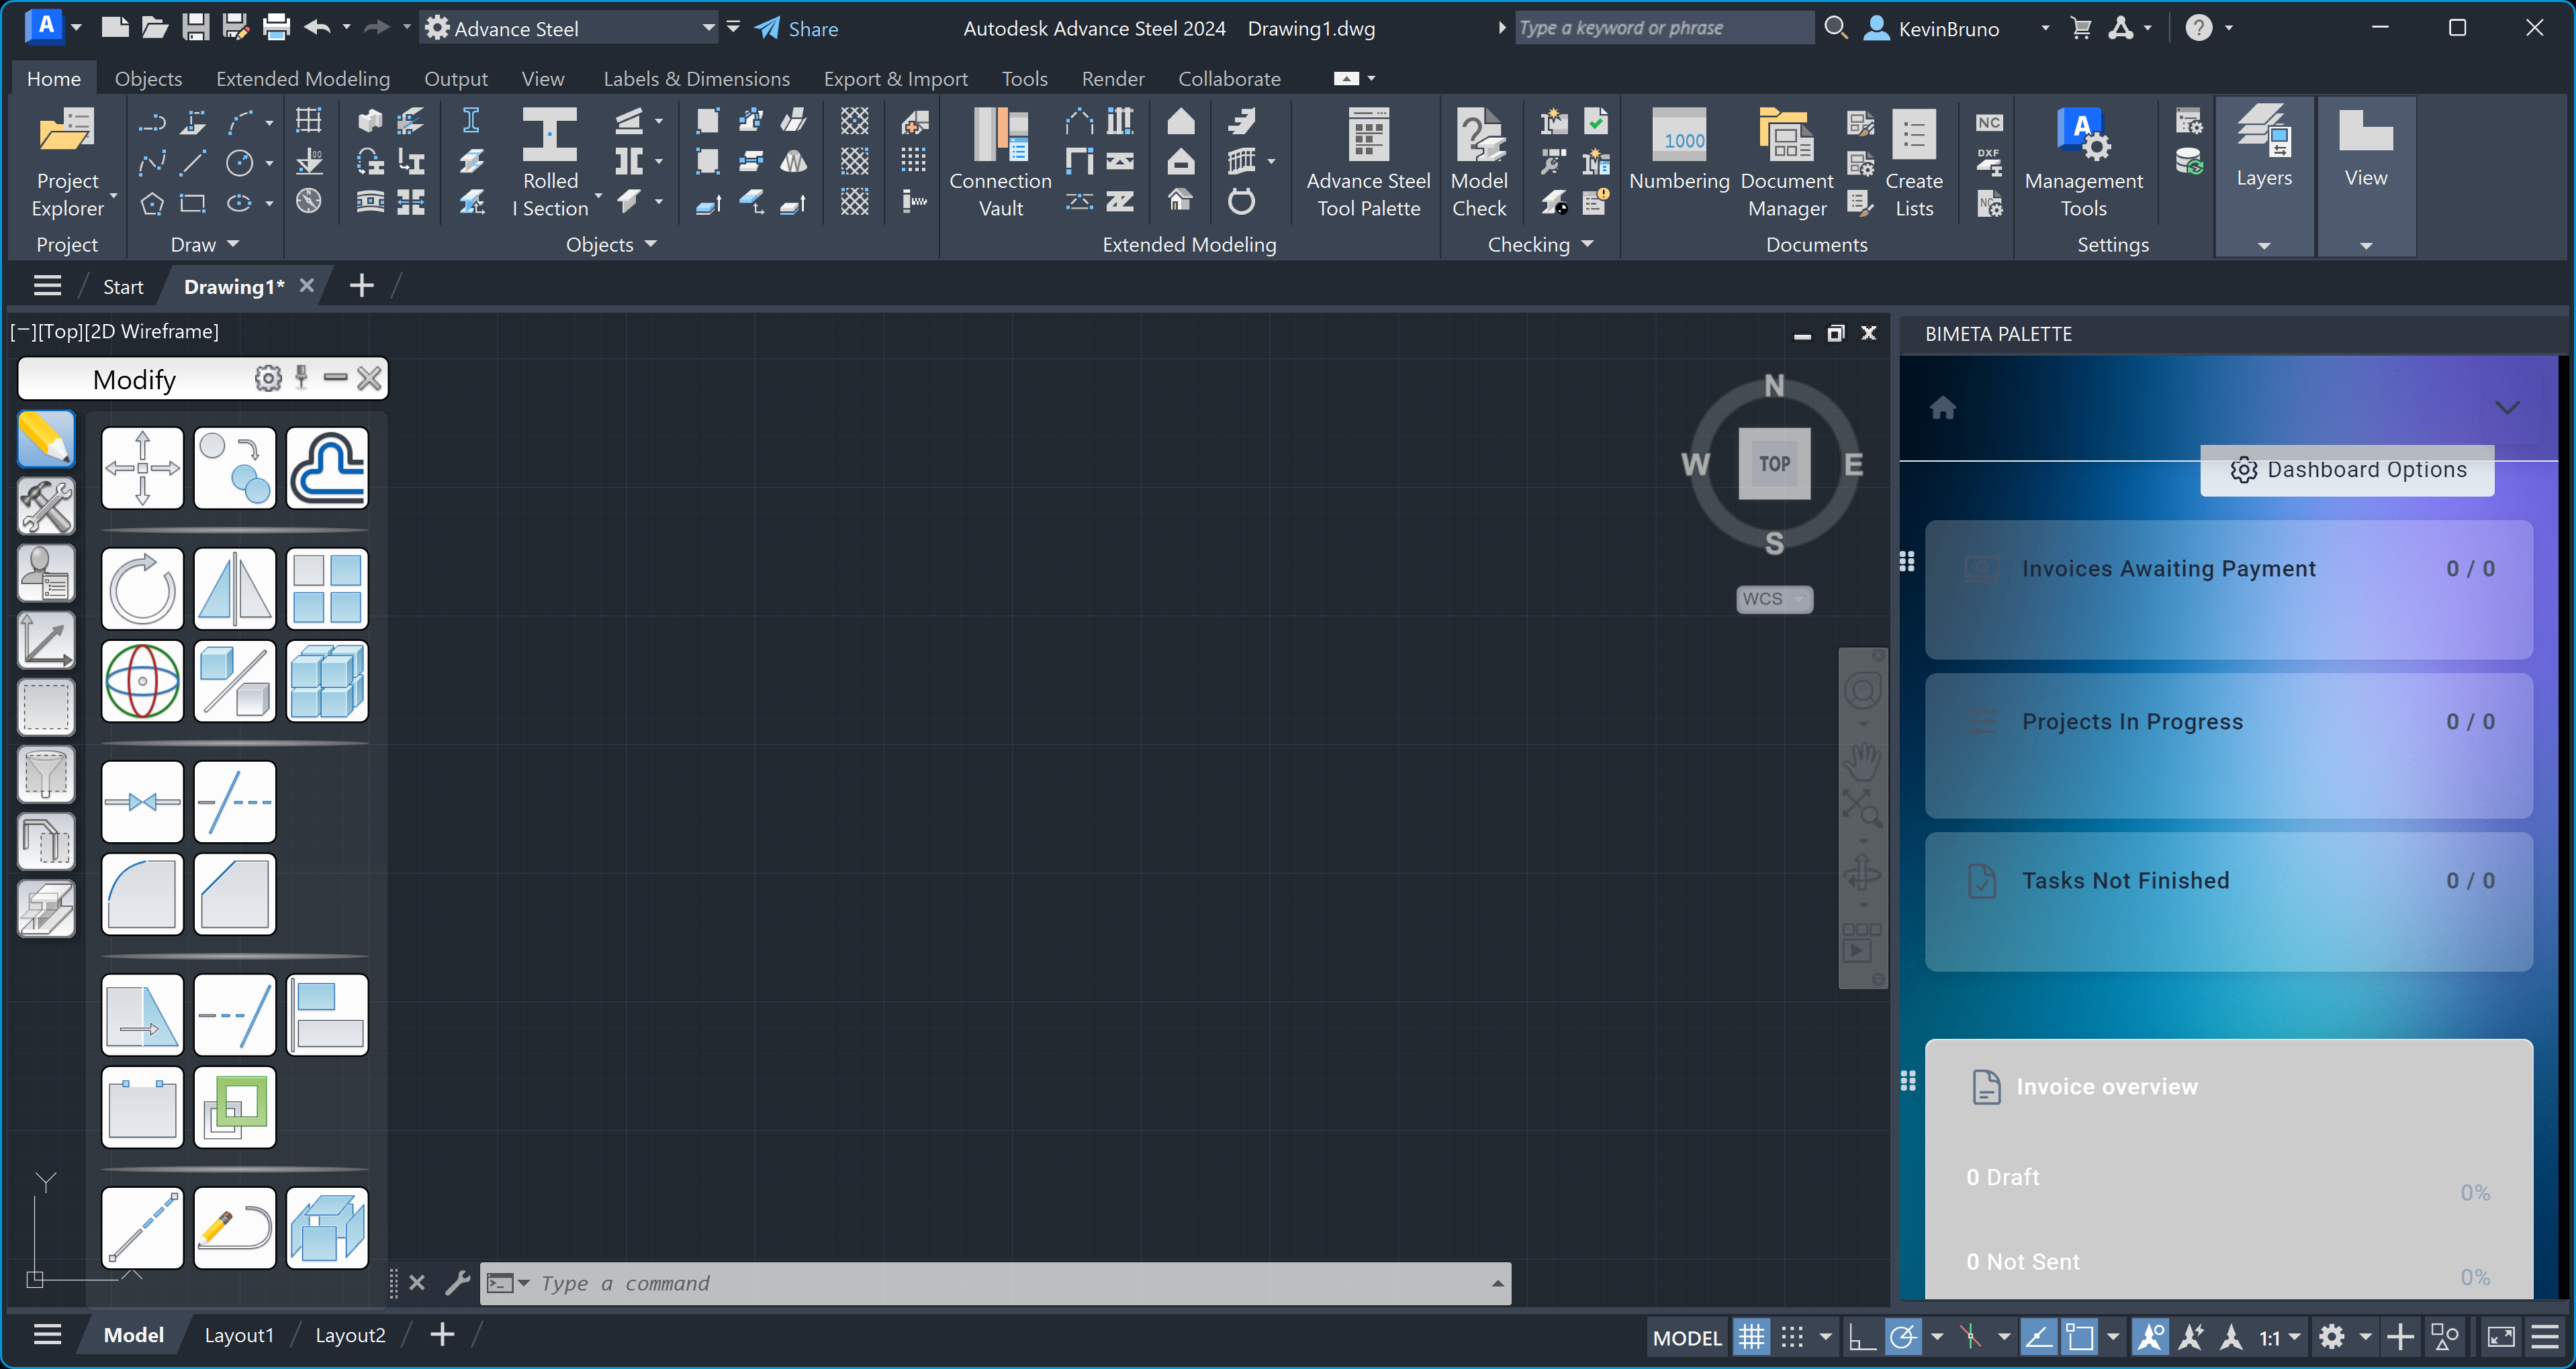2576x1369 pixels.
Task: Select the 3D Rotate tool in Modify palette
Action: pos(142,680)
